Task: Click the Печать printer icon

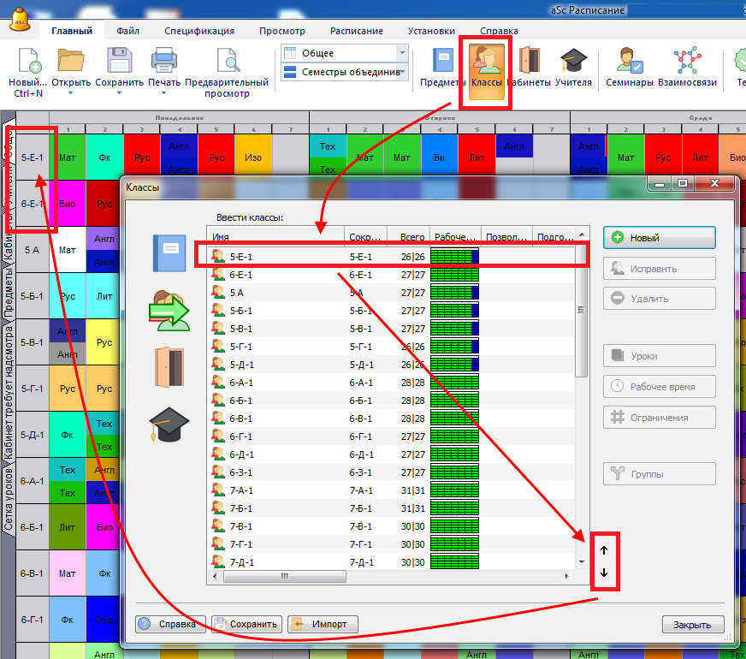Action: [164, 63]
